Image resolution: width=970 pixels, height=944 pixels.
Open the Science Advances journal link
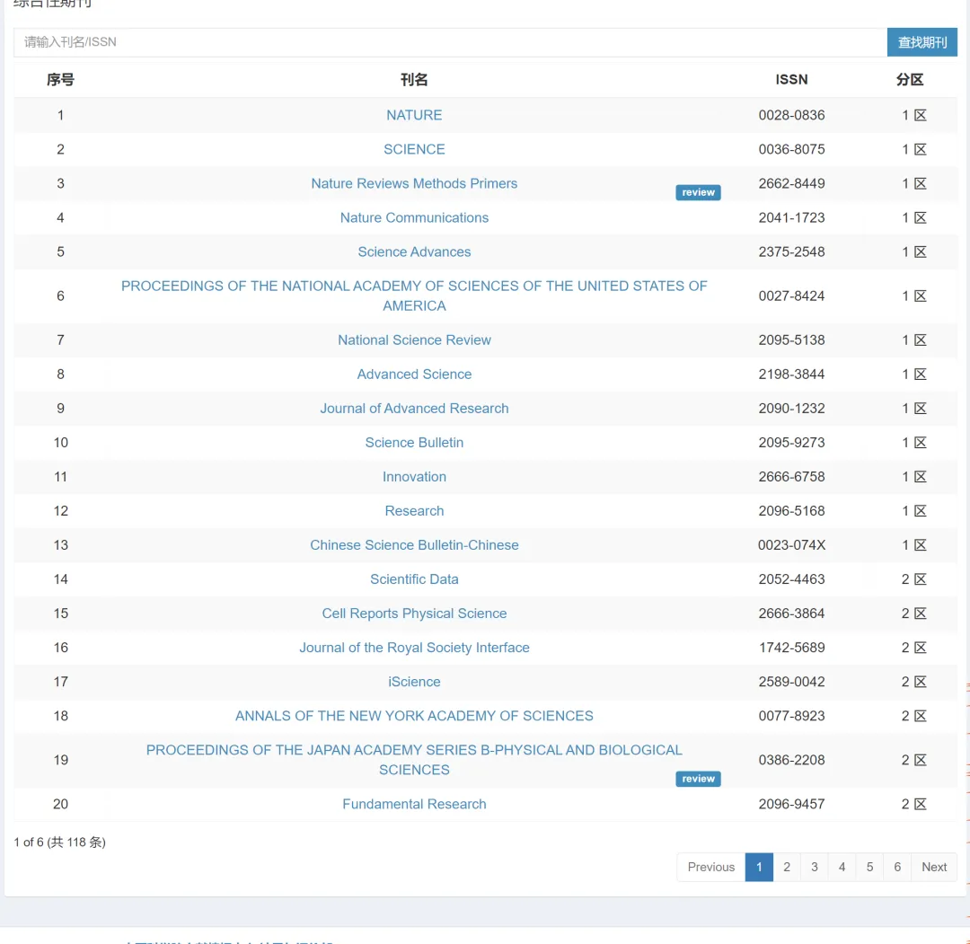tap(414, 251)
